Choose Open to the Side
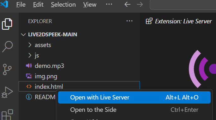The height and width of the screenshot is (120, 216). click(134, 110)
